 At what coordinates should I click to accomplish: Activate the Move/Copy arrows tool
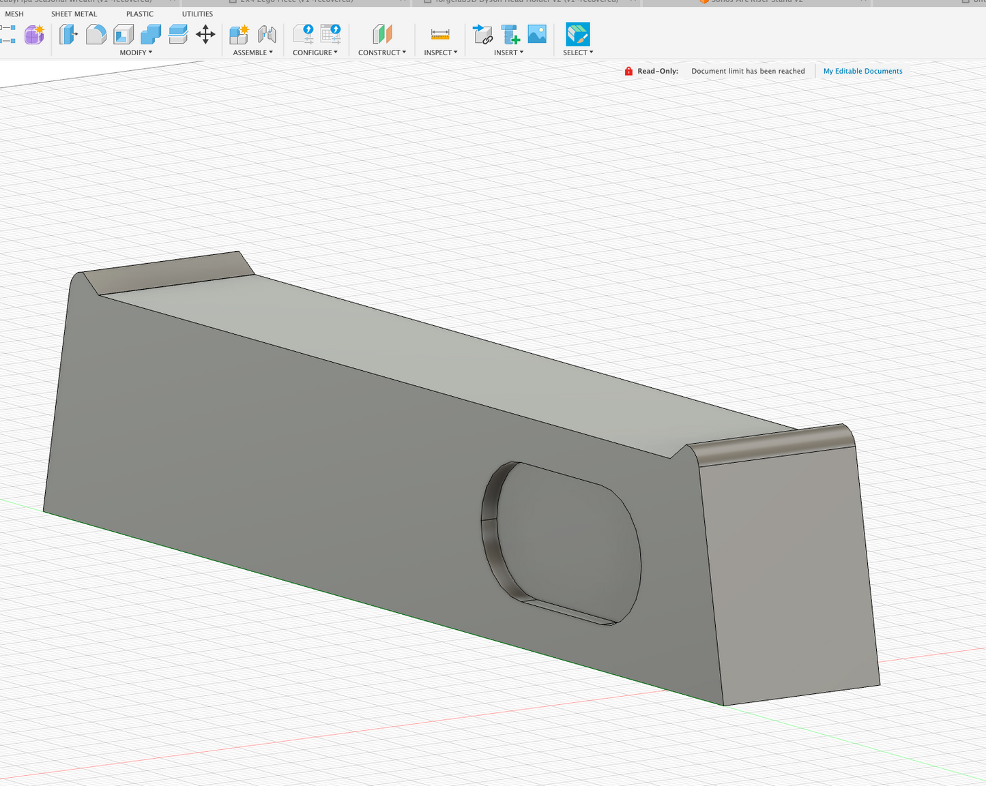click(205, 34)
